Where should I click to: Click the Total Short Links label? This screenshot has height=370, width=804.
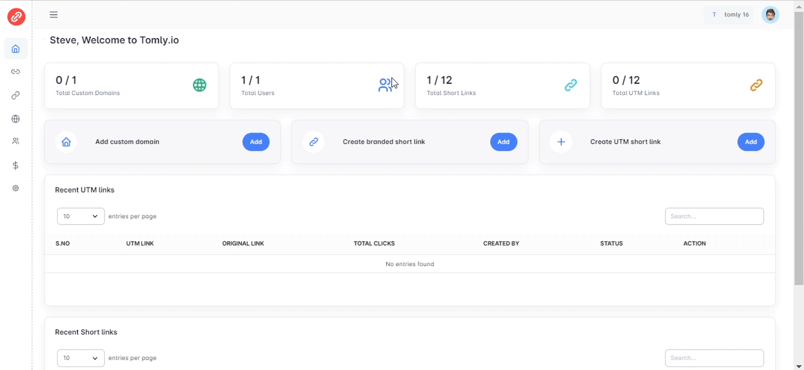451,93
